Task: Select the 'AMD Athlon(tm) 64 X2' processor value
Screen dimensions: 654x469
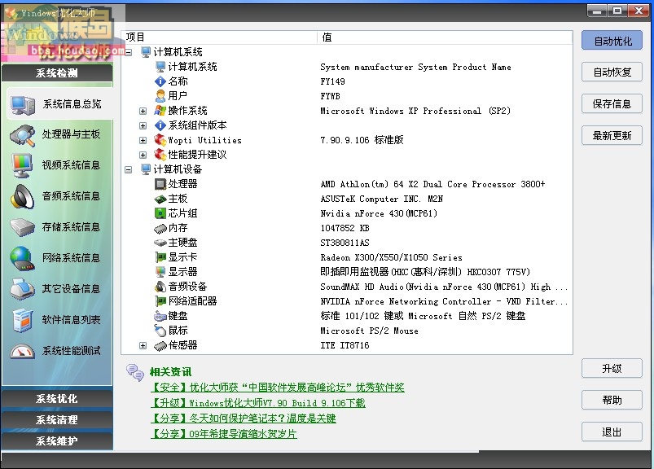Action: tap(432, 184)
